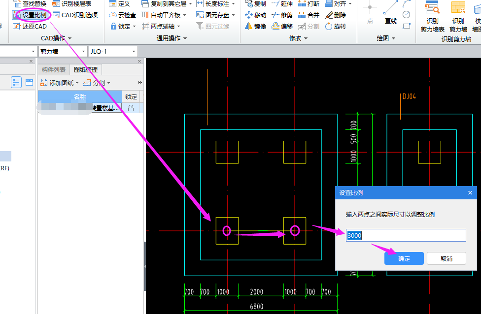This screenshot has width=481, height=314.
Task: Select the 设置比例 set scale tool
Action: point(30,15)
